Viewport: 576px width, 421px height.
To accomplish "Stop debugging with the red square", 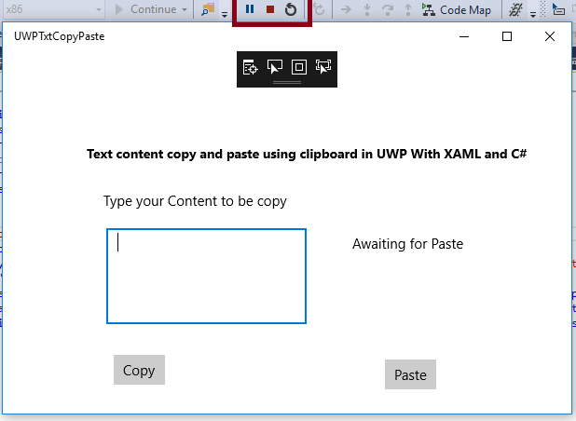I will click(x=270, y=9).
